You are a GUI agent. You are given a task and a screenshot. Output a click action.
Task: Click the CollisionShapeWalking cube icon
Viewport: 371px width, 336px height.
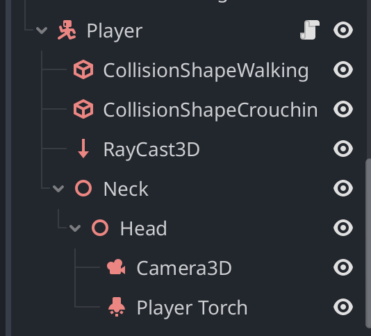(83, 69)
